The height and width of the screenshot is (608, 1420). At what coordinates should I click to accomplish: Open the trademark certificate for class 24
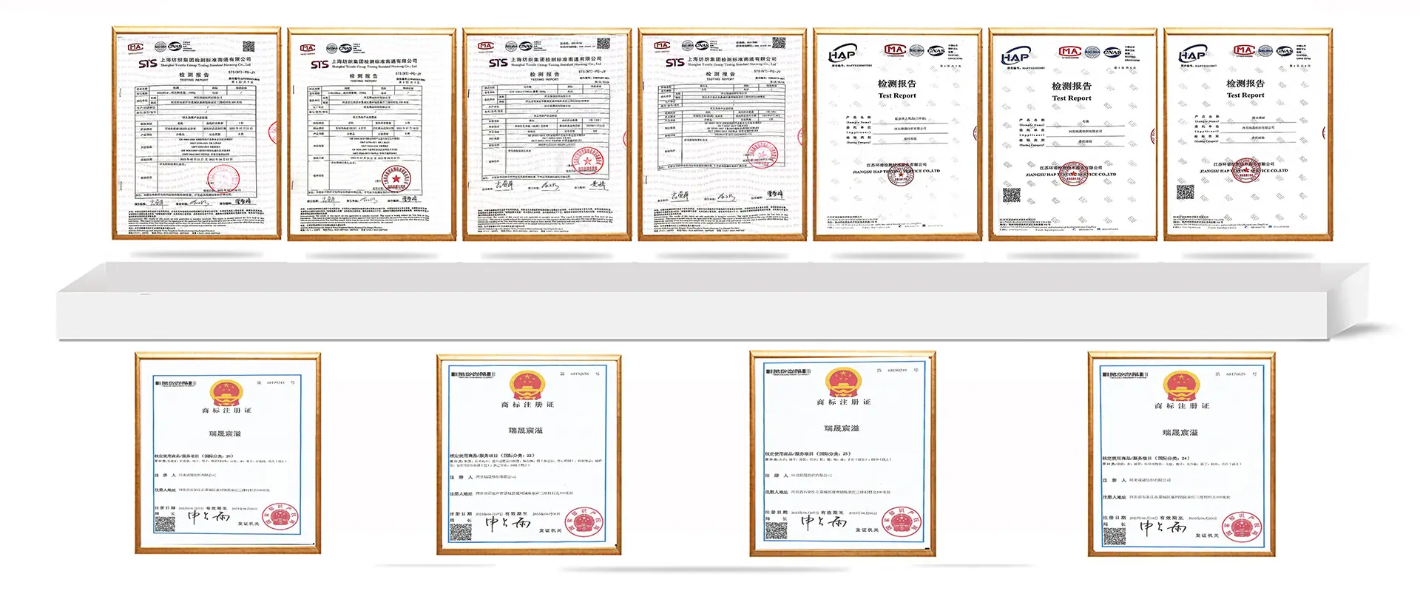(x=1181, y=454)
